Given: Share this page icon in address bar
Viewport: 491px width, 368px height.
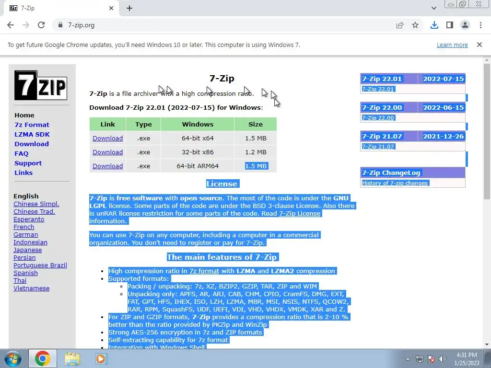Looking at the screenshot, I should (400, 25).
